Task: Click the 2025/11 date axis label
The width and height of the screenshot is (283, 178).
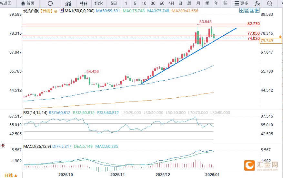Action: [117, 174]
